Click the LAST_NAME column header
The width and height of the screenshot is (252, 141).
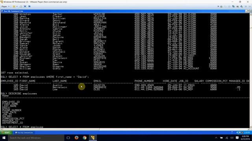pyautogui.click(x=59, y=81)
